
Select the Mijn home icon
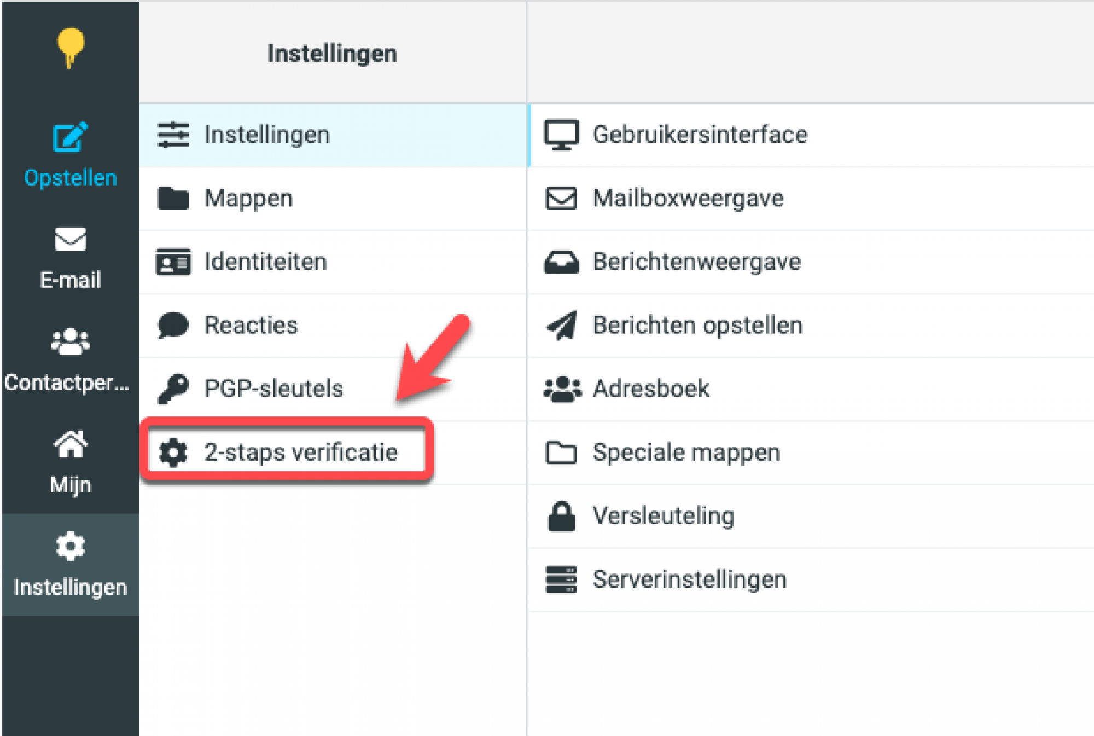point(70,444)
